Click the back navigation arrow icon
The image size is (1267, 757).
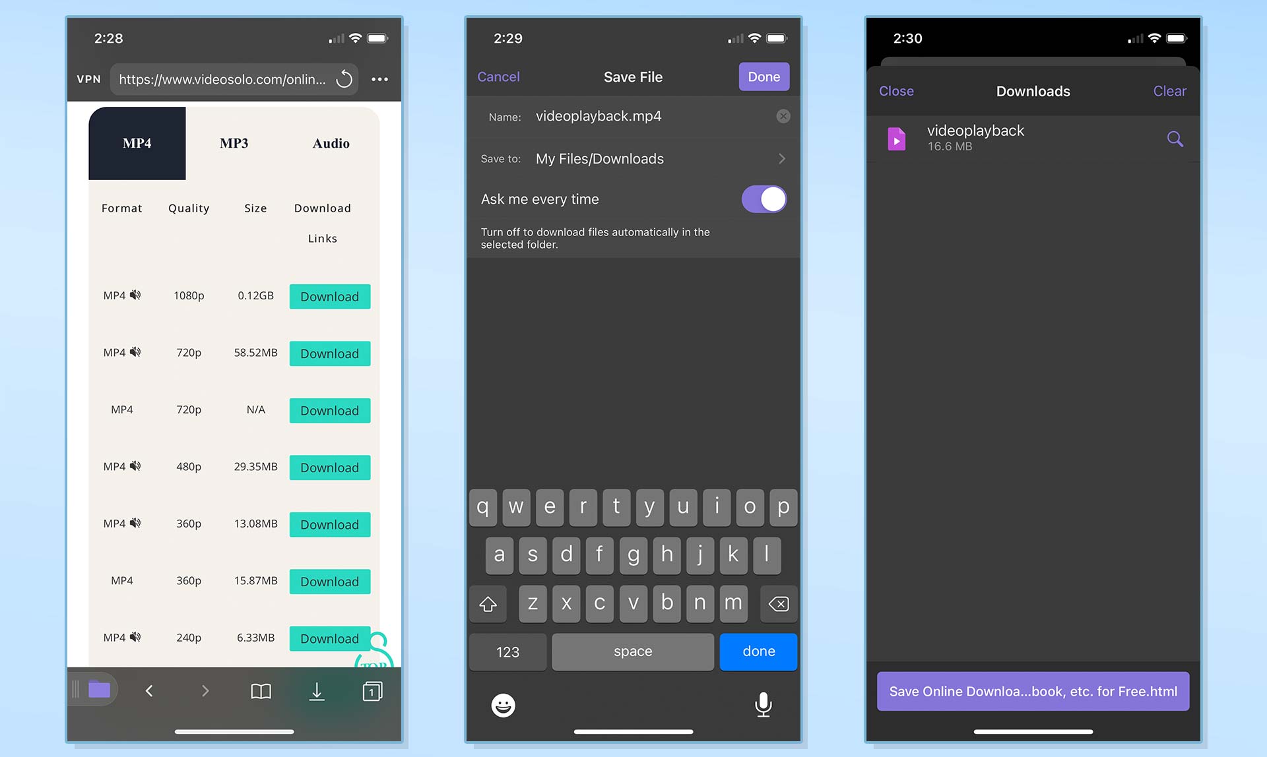pos(148,691)
